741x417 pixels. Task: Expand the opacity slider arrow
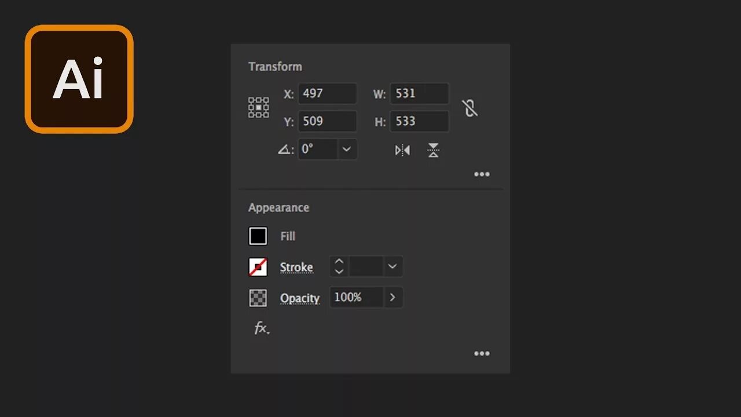tap(392, 298)
